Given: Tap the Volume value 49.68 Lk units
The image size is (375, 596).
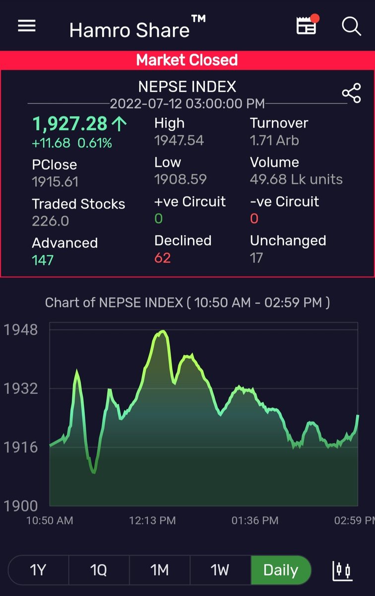Looking at the screenshot, I should pos(296,179).
